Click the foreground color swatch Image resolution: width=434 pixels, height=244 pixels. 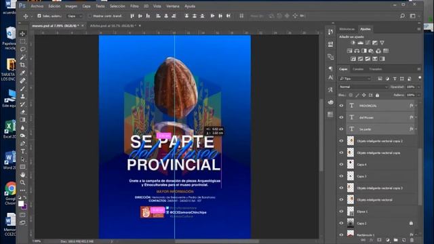pyautogui.click(x=21, y=203)
